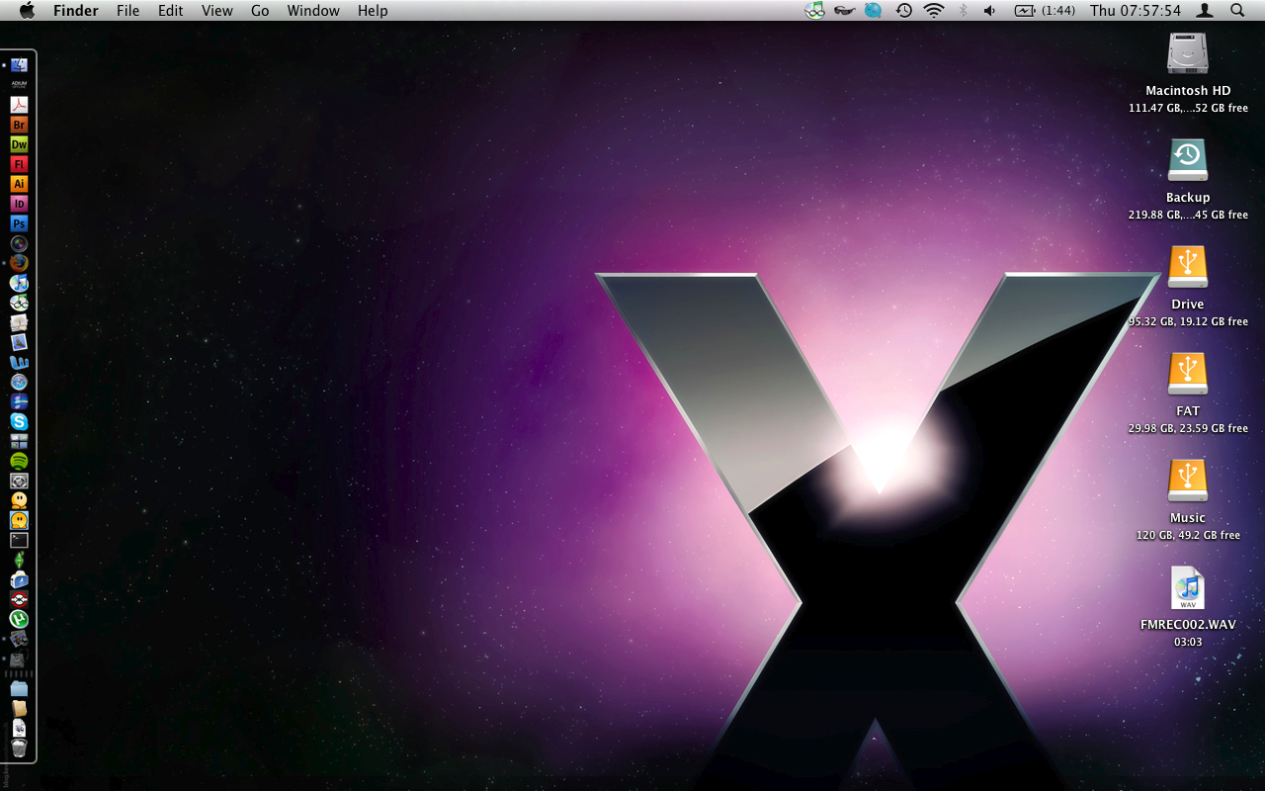
Task: Open the Time Machine status menu
Action: pos(903,11)
